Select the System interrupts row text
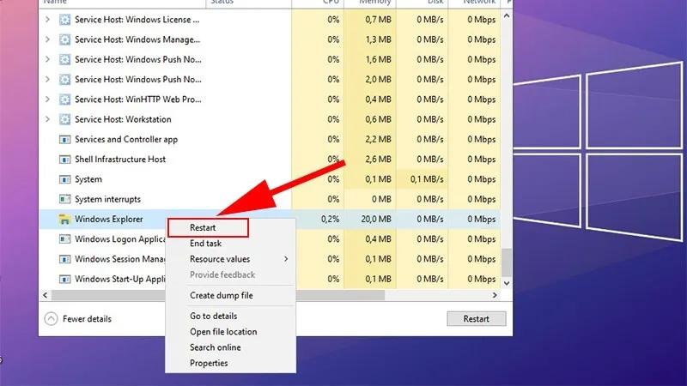Viewport: 687px width, 386px height. pos(108,199)
